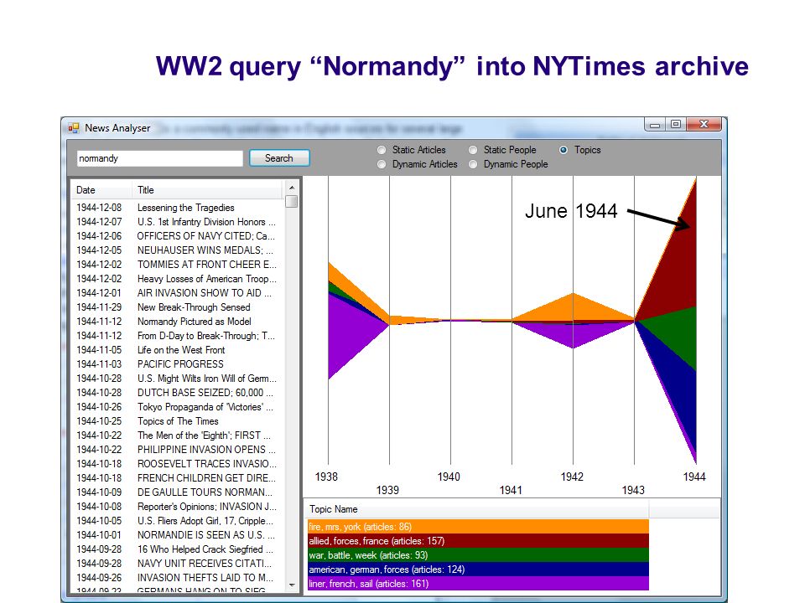Select article 'Lessening the Tragedies'
This screenshot has width=805, height=603.
(177, 208)
